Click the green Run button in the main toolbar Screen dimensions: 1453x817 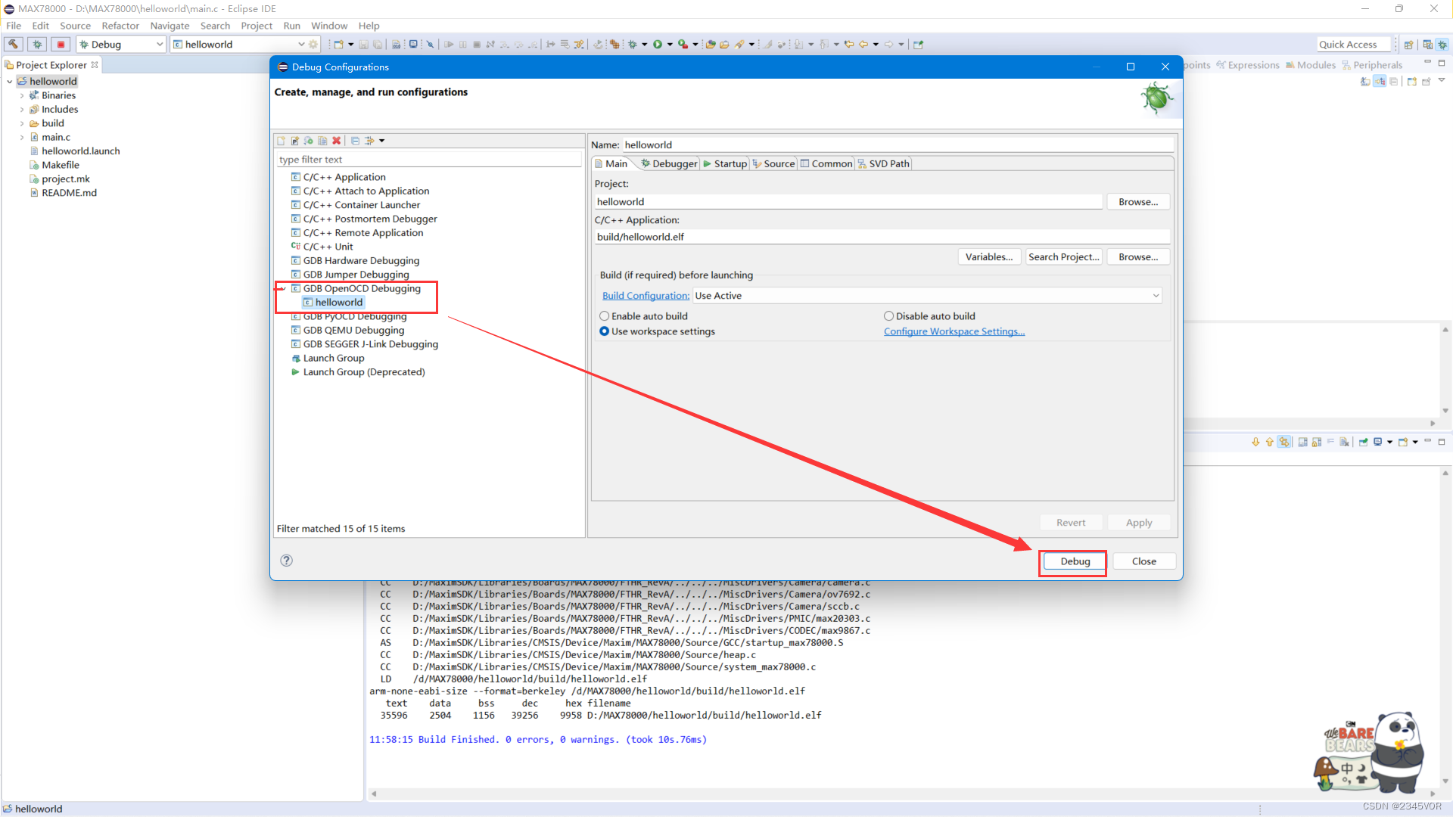coord(658,44)
